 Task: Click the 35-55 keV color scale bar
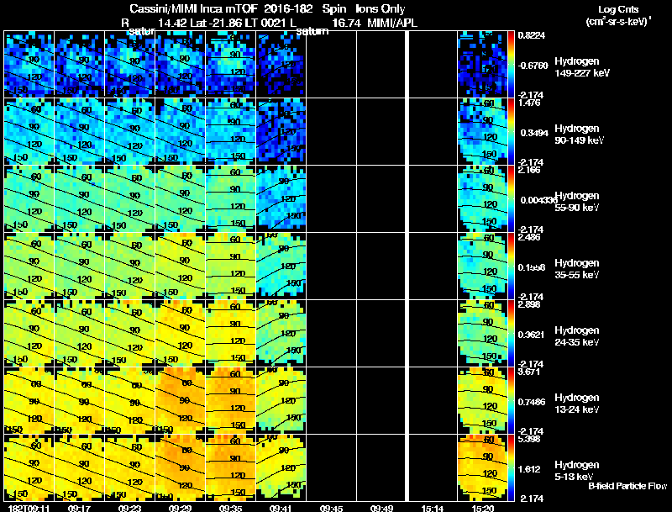pyautogui.click(x=512, y=267)
